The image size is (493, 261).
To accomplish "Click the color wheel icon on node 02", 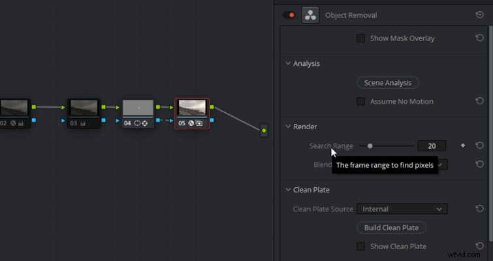I will [x=13, y=123].
